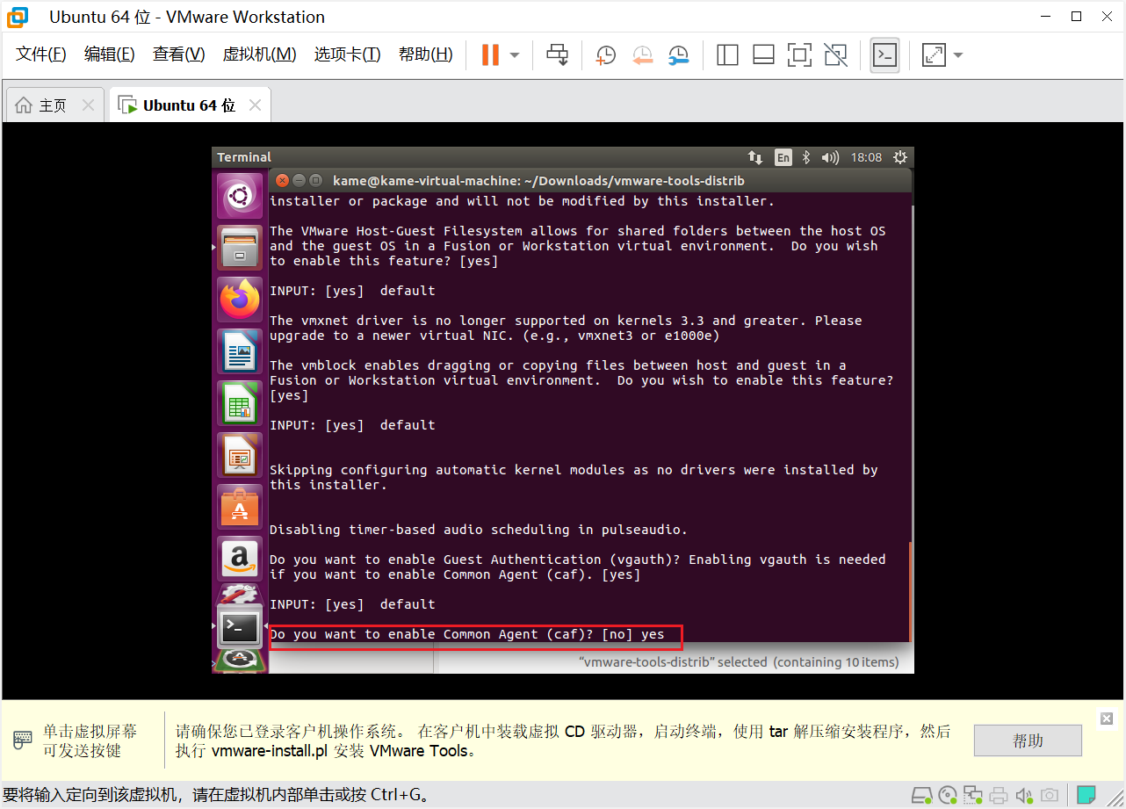Open the power options dropdown arrow
Viewport: 1126px width, 809px height.
click(x=515, y=55)
